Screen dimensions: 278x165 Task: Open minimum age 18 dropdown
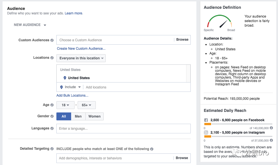65,105
